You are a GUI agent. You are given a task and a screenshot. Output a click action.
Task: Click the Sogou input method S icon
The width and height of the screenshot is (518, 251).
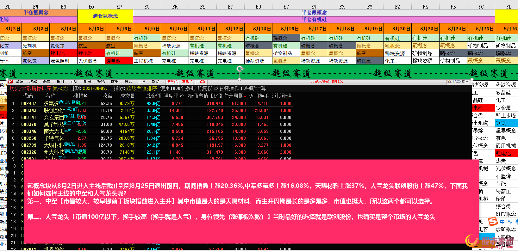(493, 222)
